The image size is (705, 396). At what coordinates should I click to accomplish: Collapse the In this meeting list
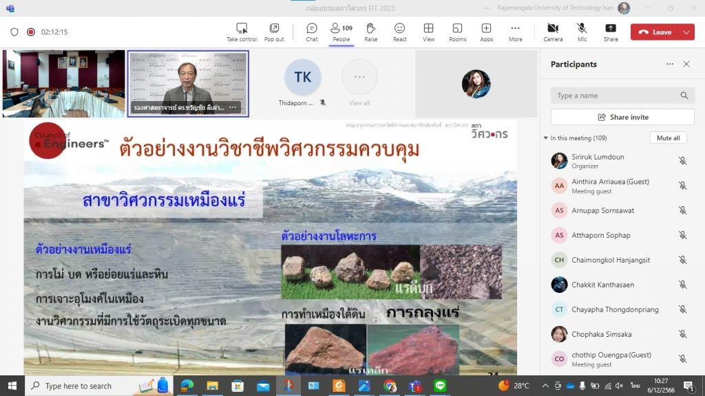[546, 138]
